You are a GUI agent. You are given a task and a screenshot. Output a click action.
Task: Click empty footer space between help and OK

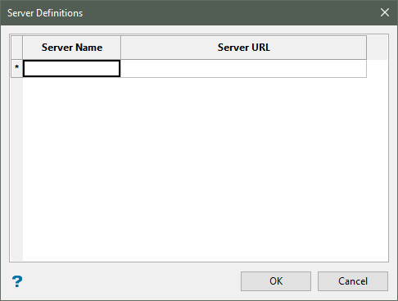[131, 281]
